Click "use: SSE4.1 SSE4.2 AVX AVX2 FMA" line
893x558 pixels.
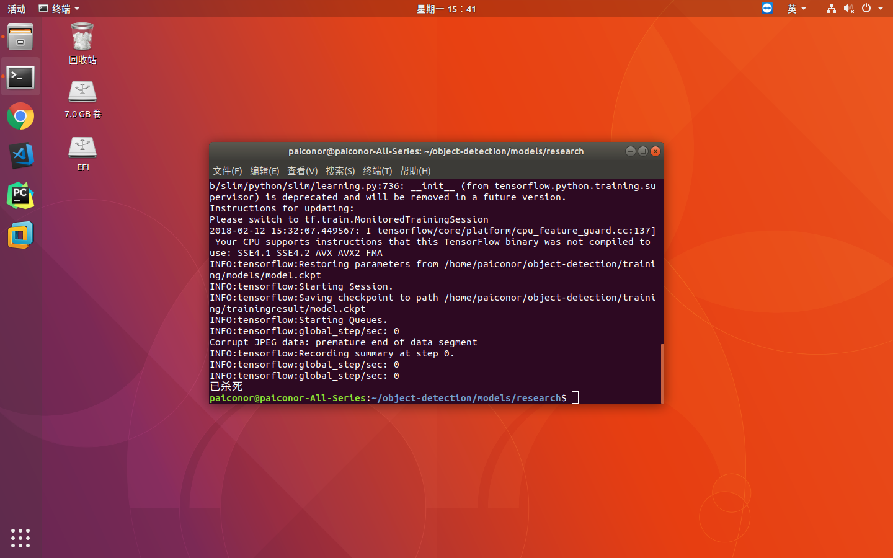296,253
